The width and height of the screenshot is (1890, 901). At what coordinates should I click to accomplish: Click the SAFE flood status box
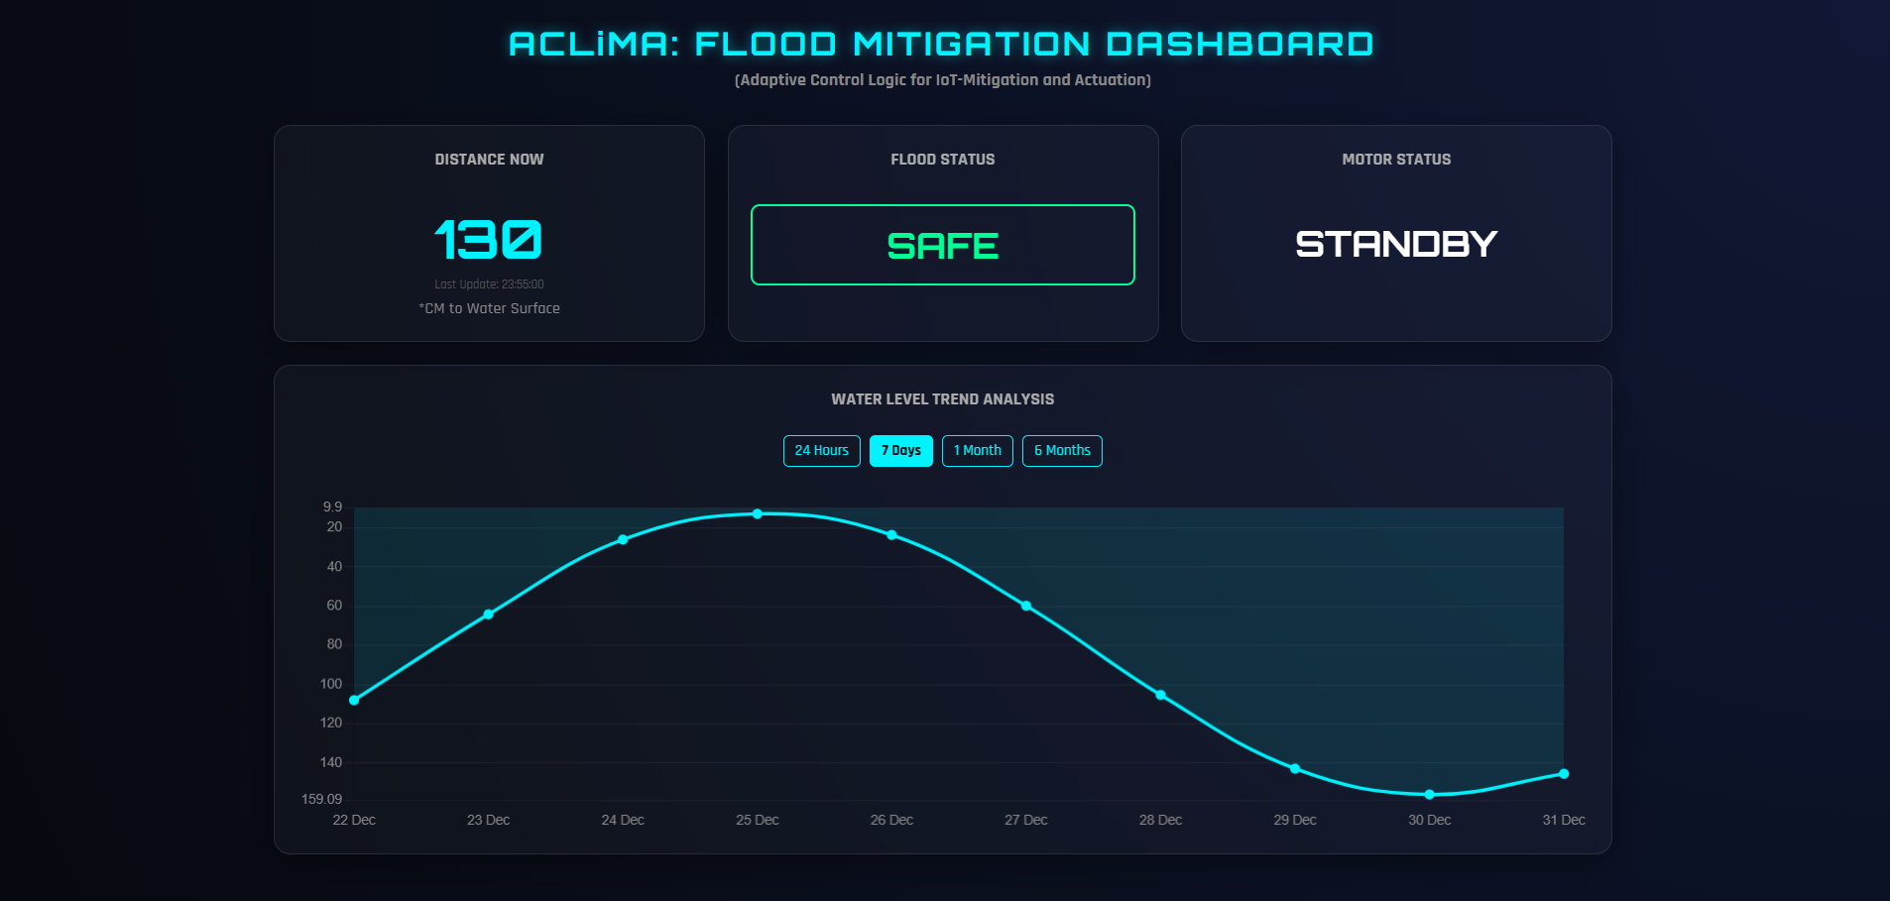(942, 245)
